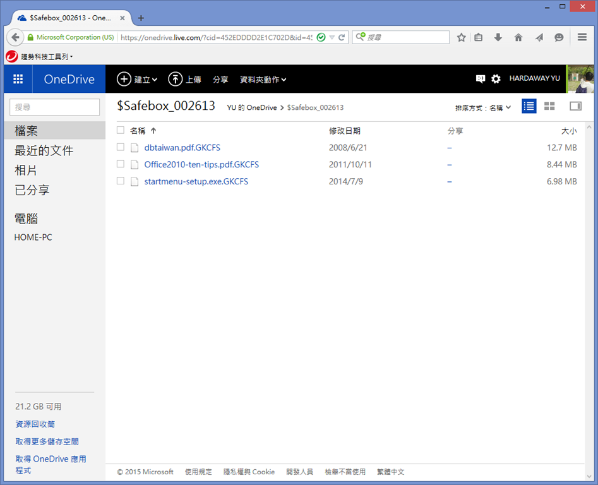Image resolution: width=598 pixels, height=485 pixels.
Task: Click the HARDAWAY YU account name
Action: (x=535, y=78)
